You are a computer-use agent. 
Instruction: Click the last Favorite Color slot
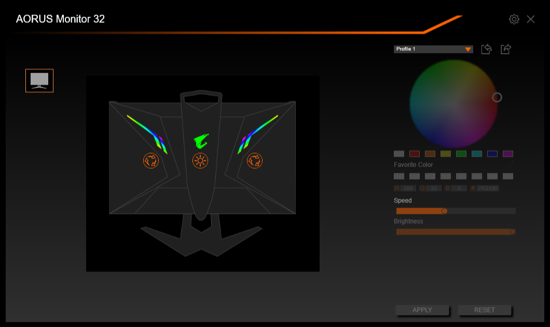tap(508, 176)
